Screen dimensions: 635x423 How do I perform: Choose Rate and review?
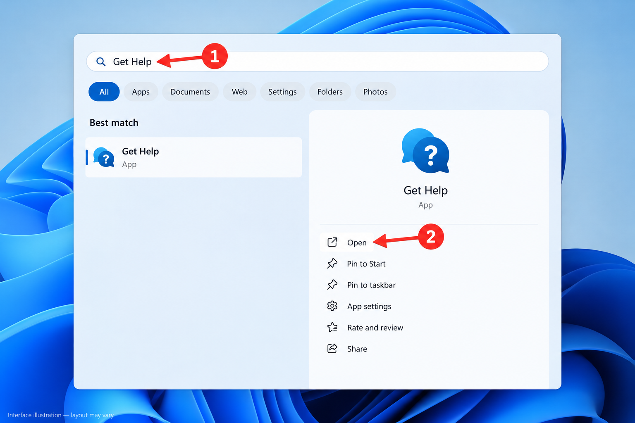click(x=375, y=328)
